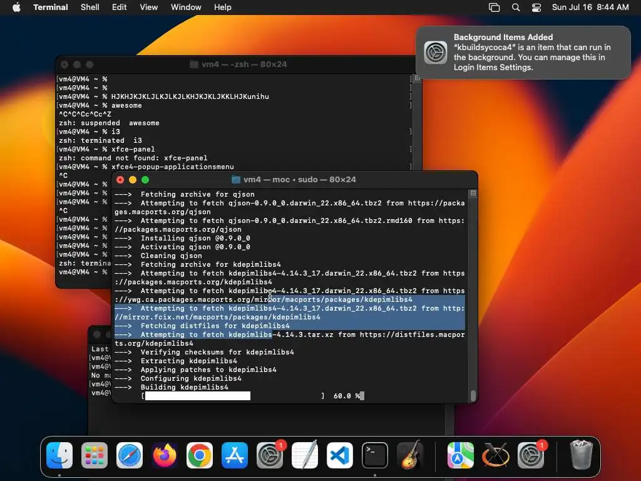Open Spotlight search in the menu bar
The image size is (641, 481).
click(x=516, y=8)
